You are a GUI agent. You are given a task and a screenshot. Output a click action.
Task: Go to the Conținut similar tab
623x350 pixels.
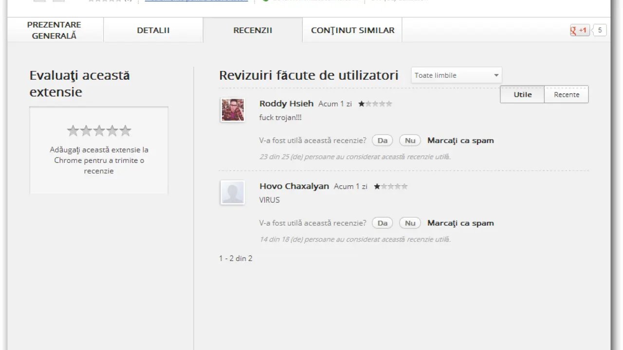click(x=352, y=30)
